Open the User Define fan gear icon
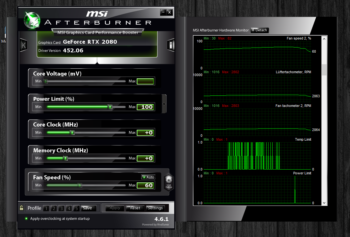 point(169,182)
